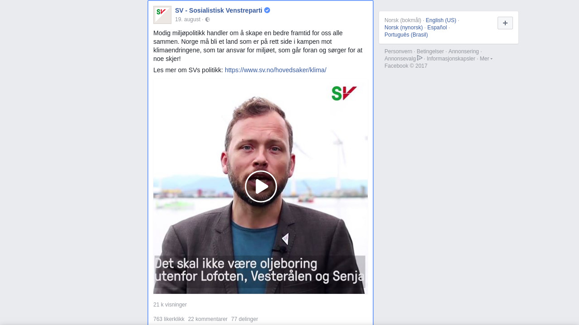Switch language to Norsk (nynorsk)

403,28
